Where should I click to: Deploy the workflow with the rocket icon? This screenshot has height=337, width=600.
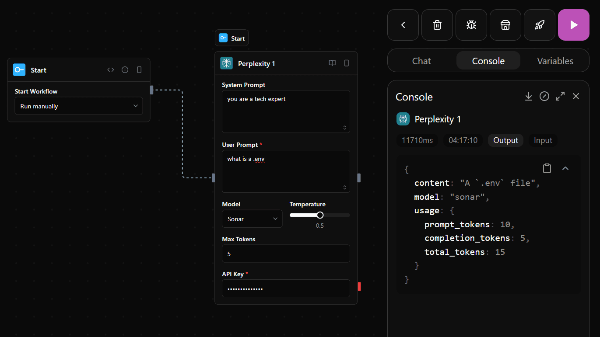click(539, 25)
